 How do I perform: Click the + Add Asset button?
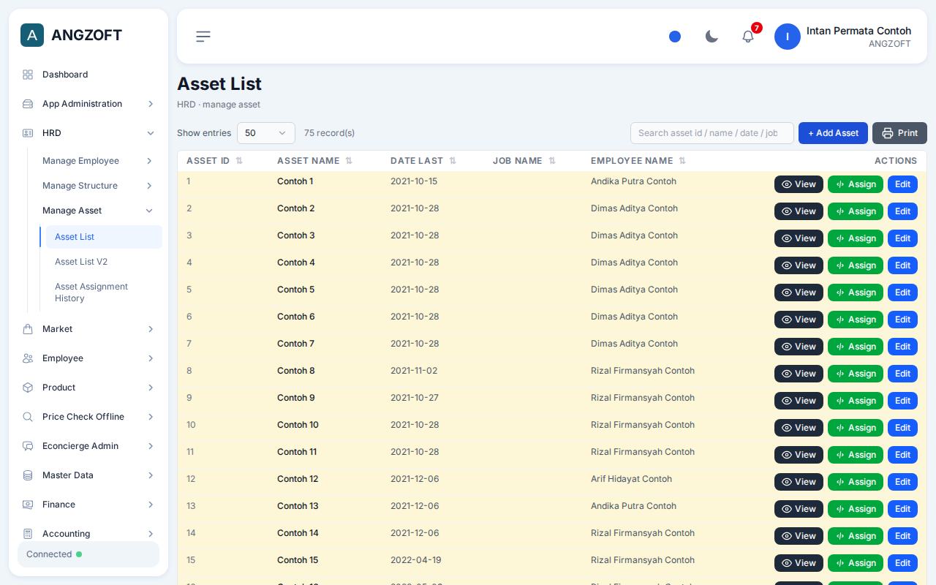pyautogui.click(x=833, y=133)
